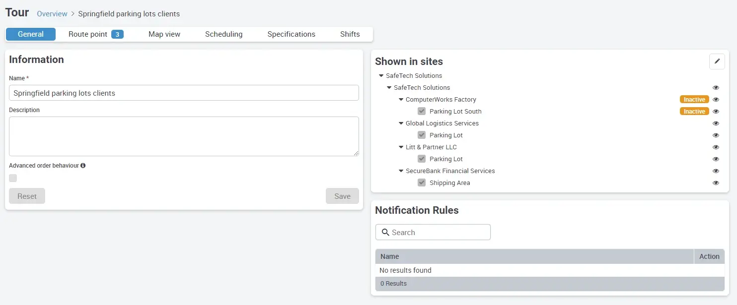Viewport: 737px width, 305px height.
Task: Collapse the Litt & Partner LLC node
Action: (x=401, y=147)
